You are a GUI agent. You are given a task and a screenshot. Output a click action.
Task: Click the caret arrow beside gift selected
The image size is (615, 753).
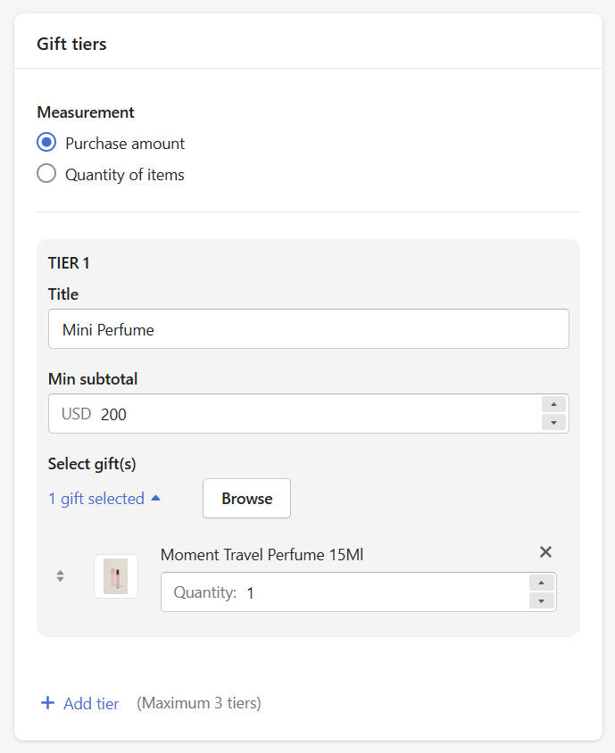point(155,498)
